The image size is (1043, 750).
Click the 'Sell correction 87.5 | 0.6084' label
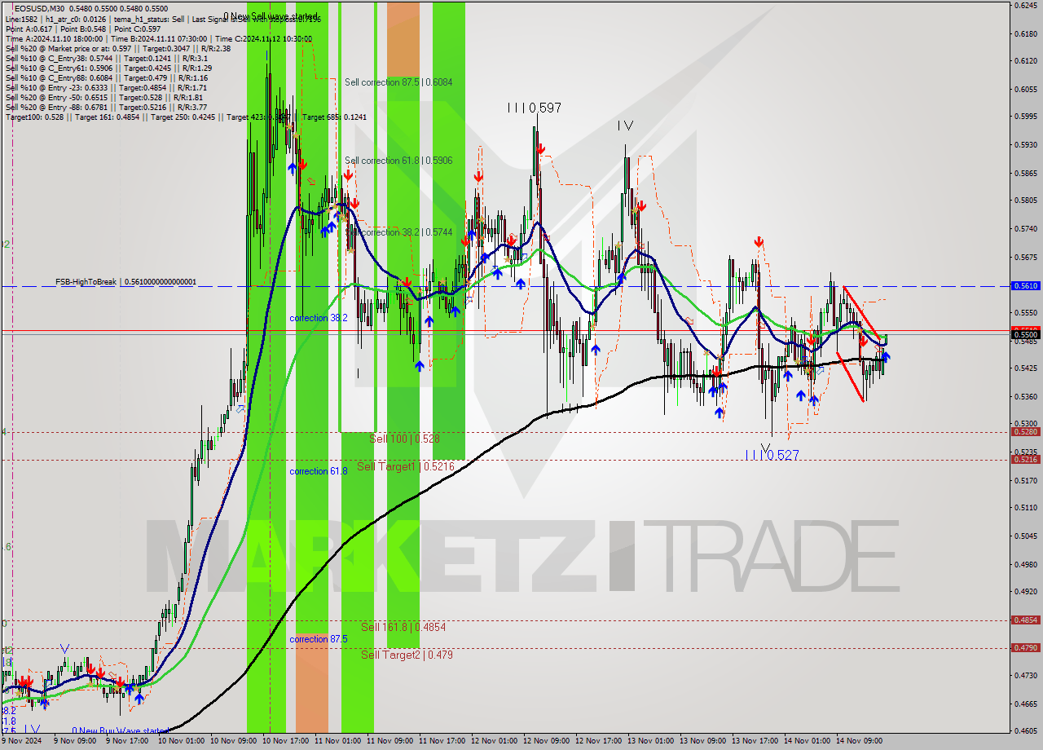(398, 82)
